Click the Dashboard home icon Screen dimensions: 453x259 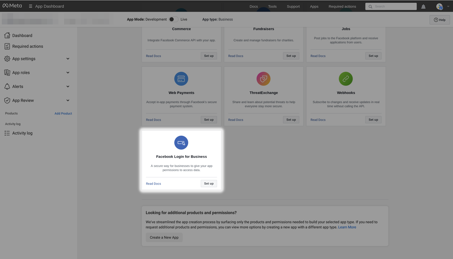click(7, 35)
